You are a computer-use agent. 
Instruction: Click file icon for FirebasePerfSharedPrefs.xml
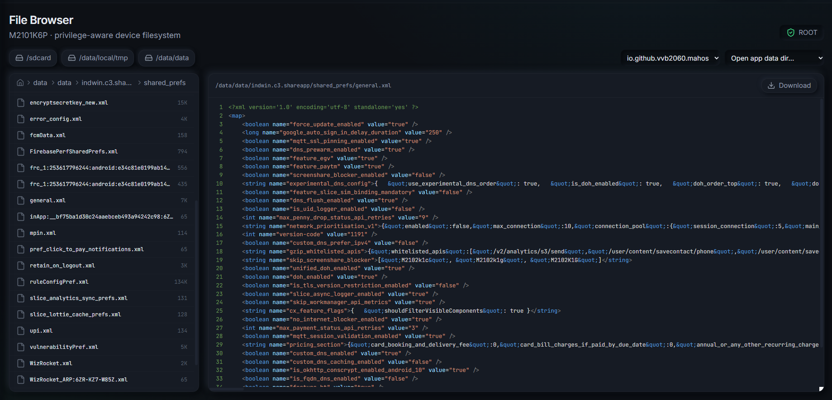click(21, 152)
